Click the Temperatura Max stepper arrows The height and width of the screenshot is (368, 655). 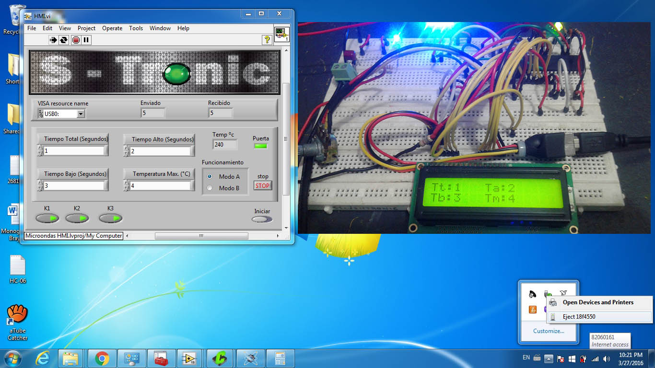coord(126,185)
